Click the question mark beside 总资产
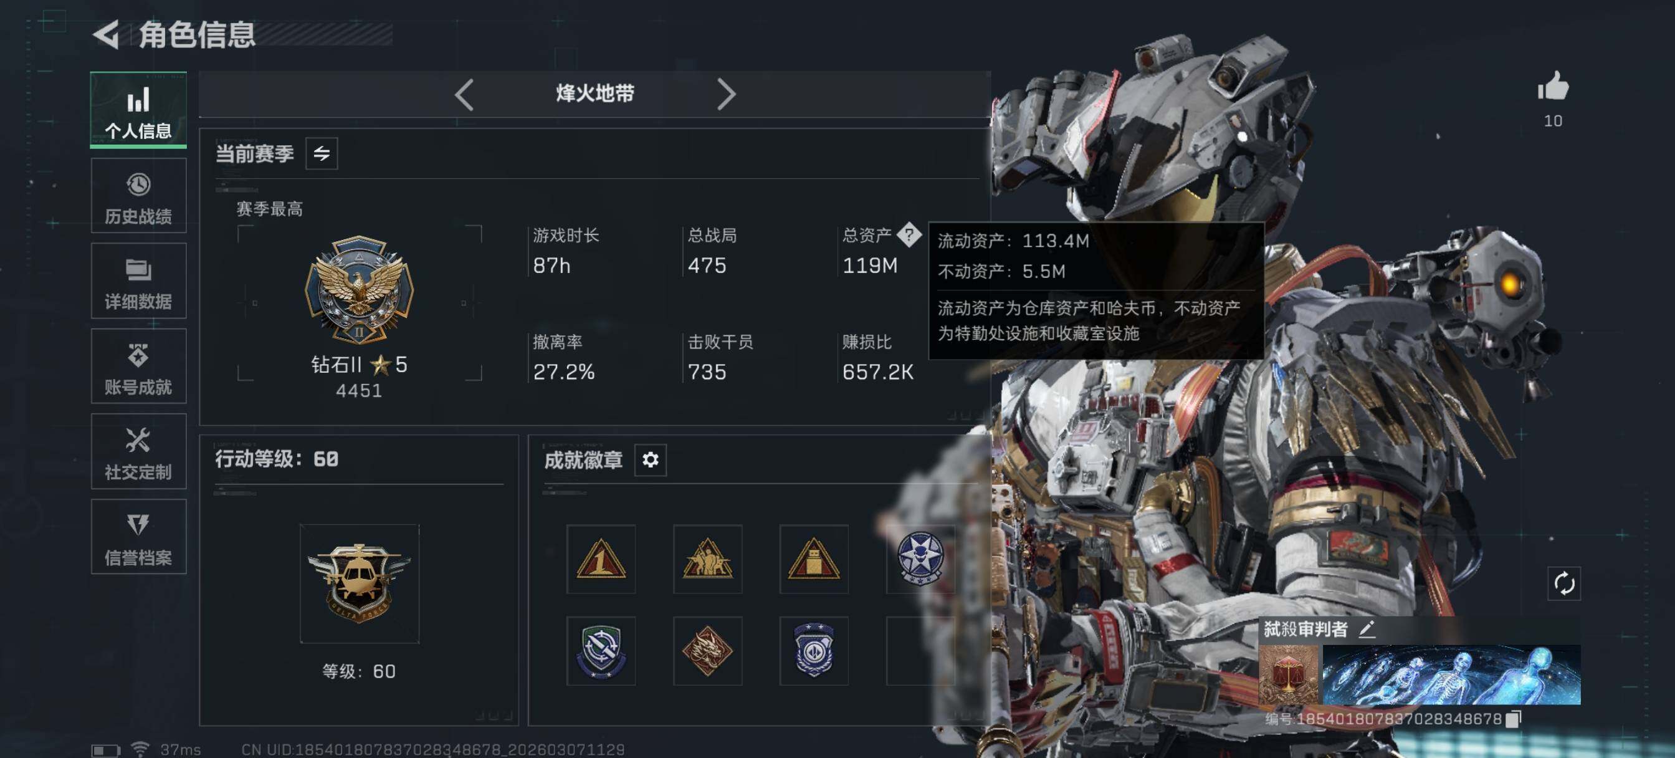The height and width of the screenshot is (758, 1675). tap(909, 235)
